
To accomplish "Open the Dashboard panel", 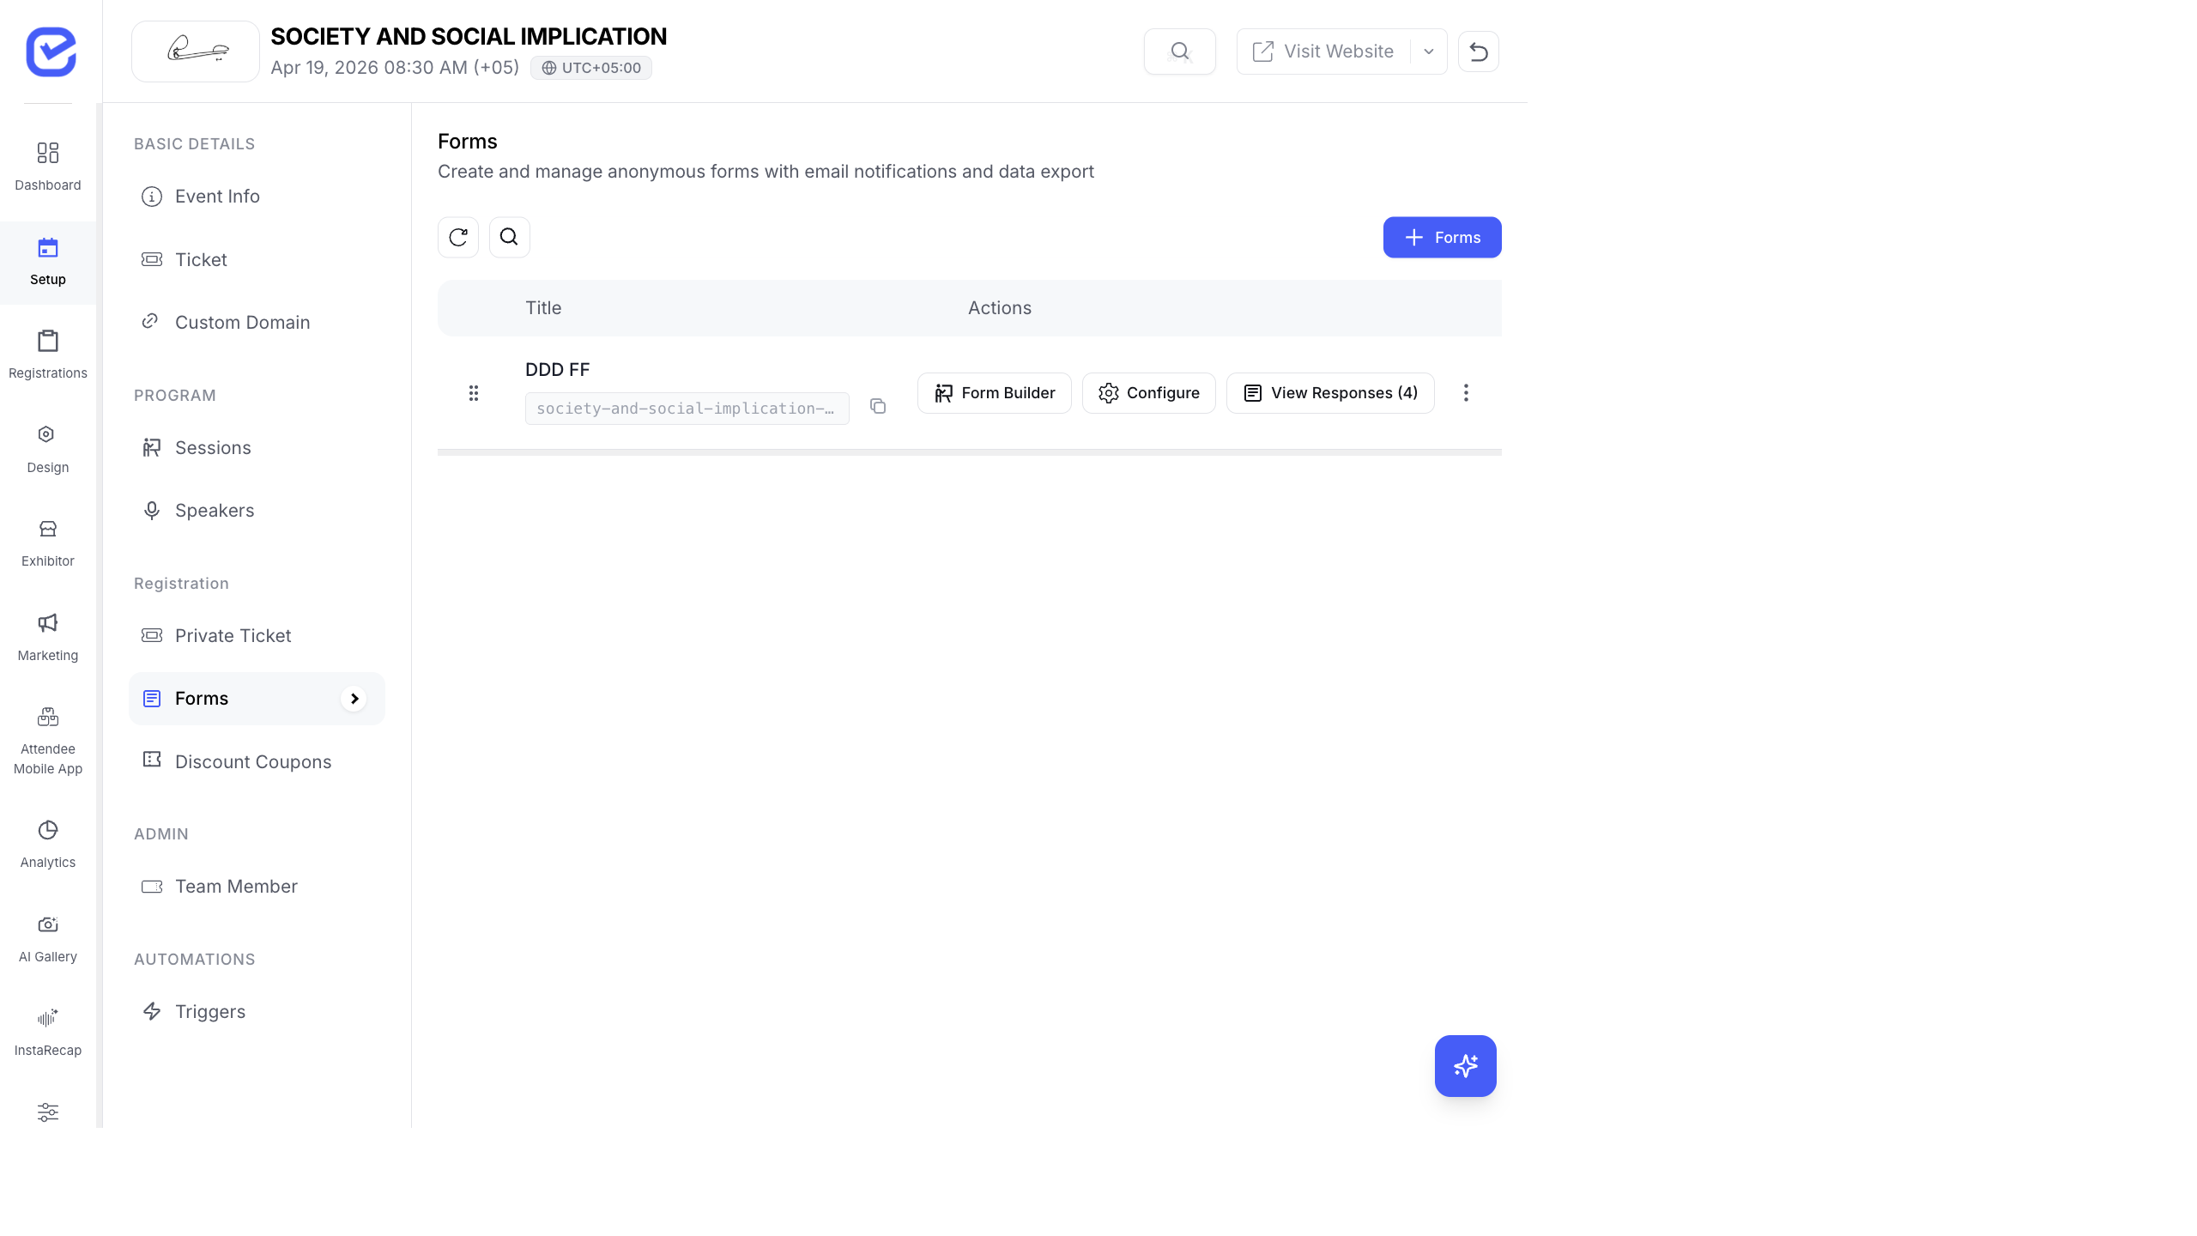I will pyautogui.click(x=47, y=166).
